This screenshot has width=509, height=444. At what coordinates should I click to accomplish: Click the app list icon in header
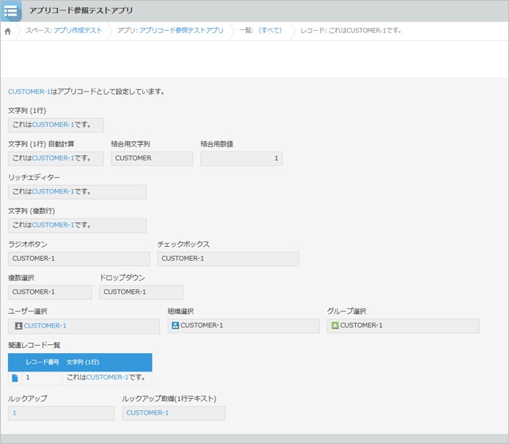point(11,11)
